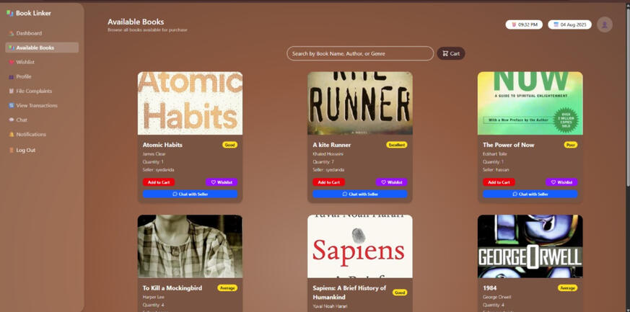Viewport: 630px width, 312px height.
Task: Click the 1984 George Orwell cover
Action: point(530,246)
